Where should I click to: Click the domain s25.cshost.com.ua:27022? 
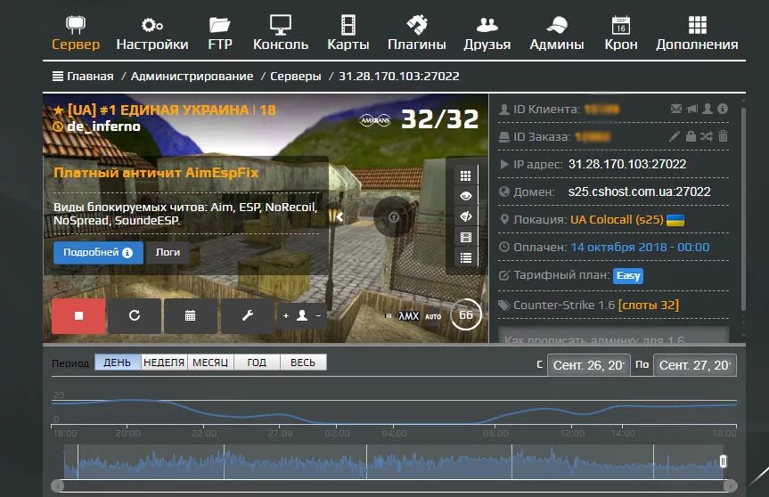[x=639, y=191]
